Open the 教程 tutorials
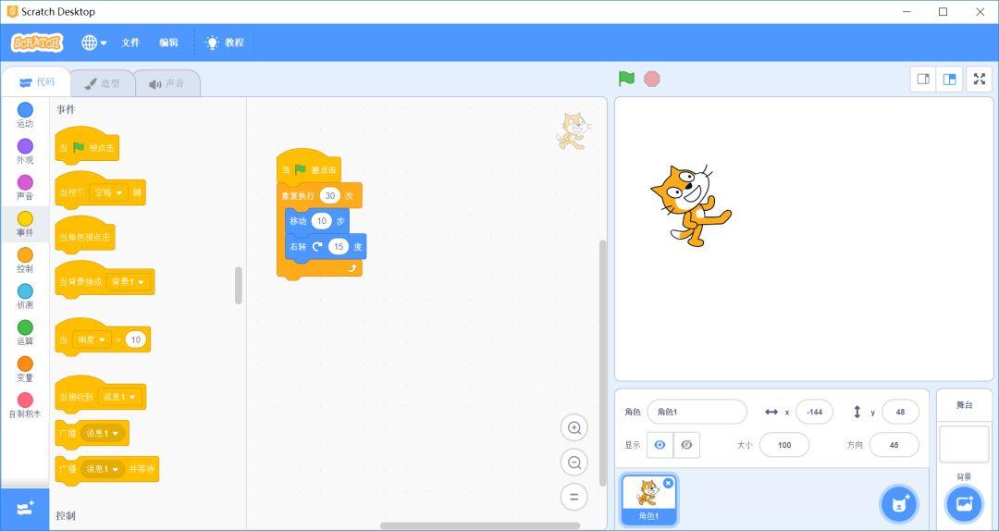This screenshot has width=999, height=531. 225,43
